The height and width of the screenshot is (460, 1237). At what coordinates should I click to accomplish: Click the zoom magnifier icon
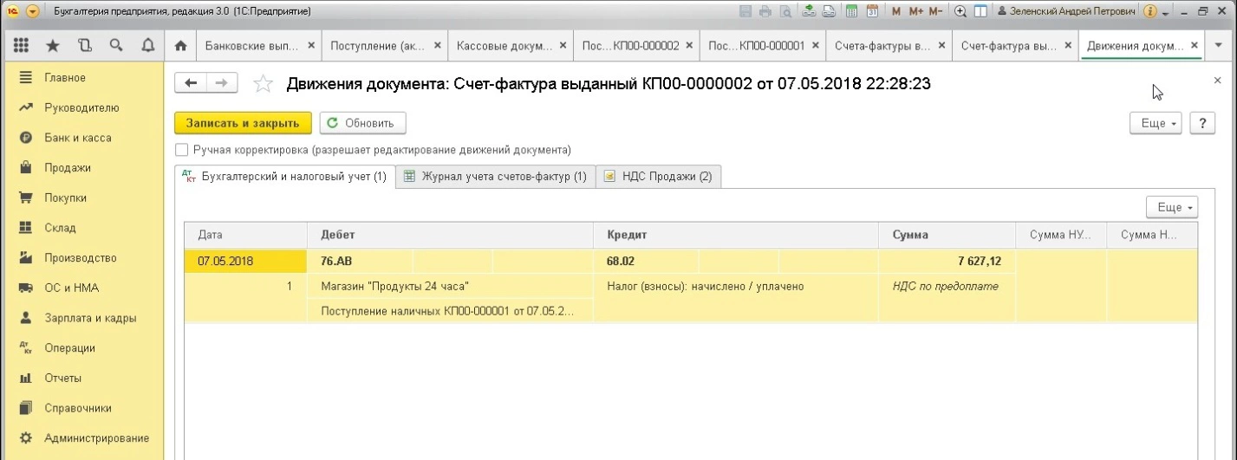(x=961, y=11)
